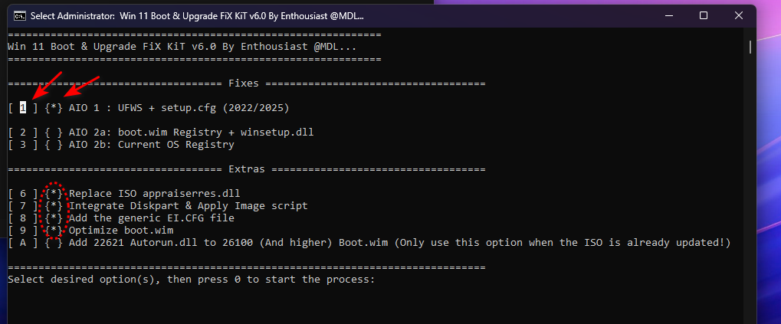Click the empty { } marker for AIO 2b
This screenshot has height=324, width=781.
[x=54, y=145]
